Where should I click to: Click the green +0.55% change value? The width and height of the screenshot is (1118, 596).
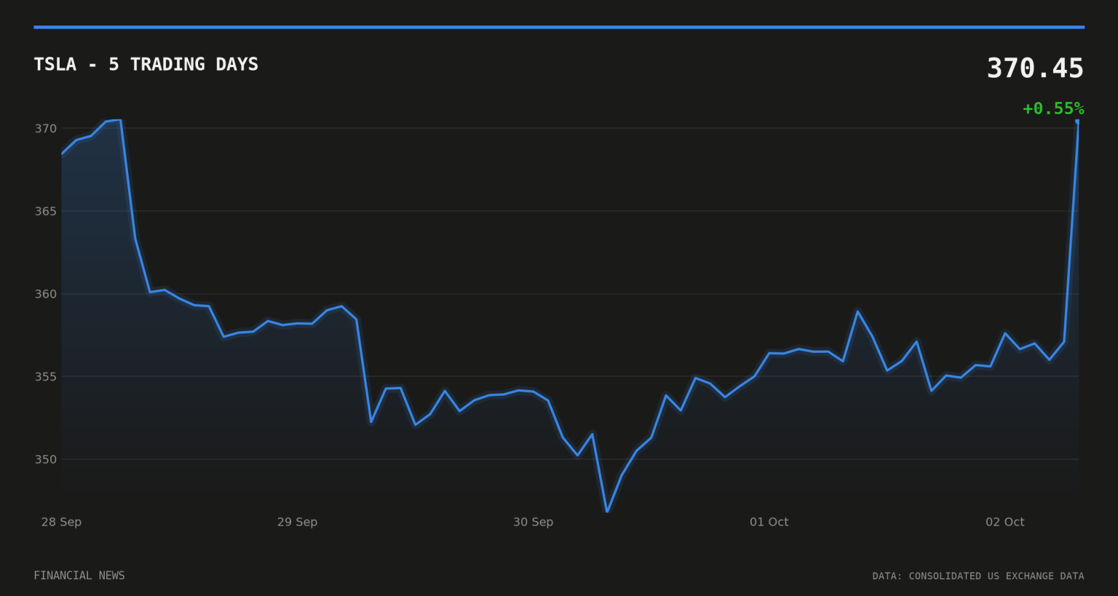[1053, 108]
